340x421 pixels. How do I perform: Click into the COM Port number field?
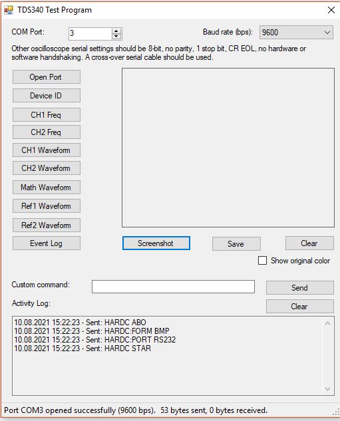pos(90,33)
